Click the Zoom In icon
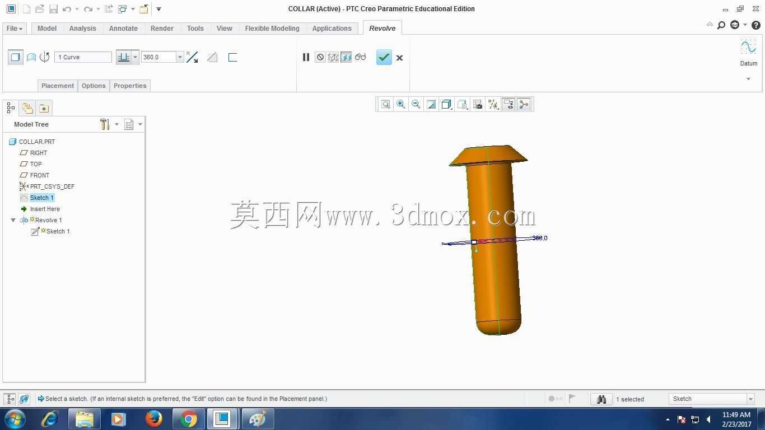The width and height of the screenshot is (765, 430). pyautogui.click(x=401, y=104)
